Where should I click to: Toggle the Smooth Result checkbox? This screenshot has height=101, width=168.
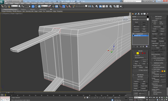[152, 65]
